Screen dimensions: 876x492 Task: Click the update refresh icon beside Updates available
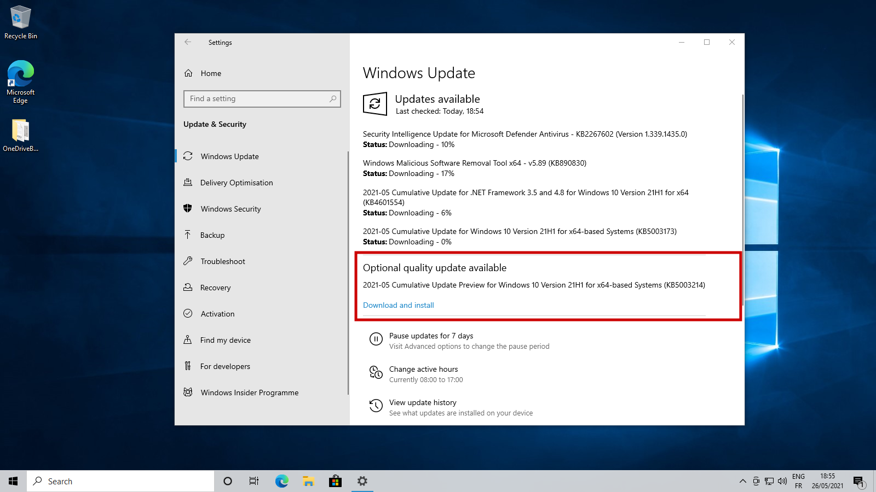click(375, 104)
